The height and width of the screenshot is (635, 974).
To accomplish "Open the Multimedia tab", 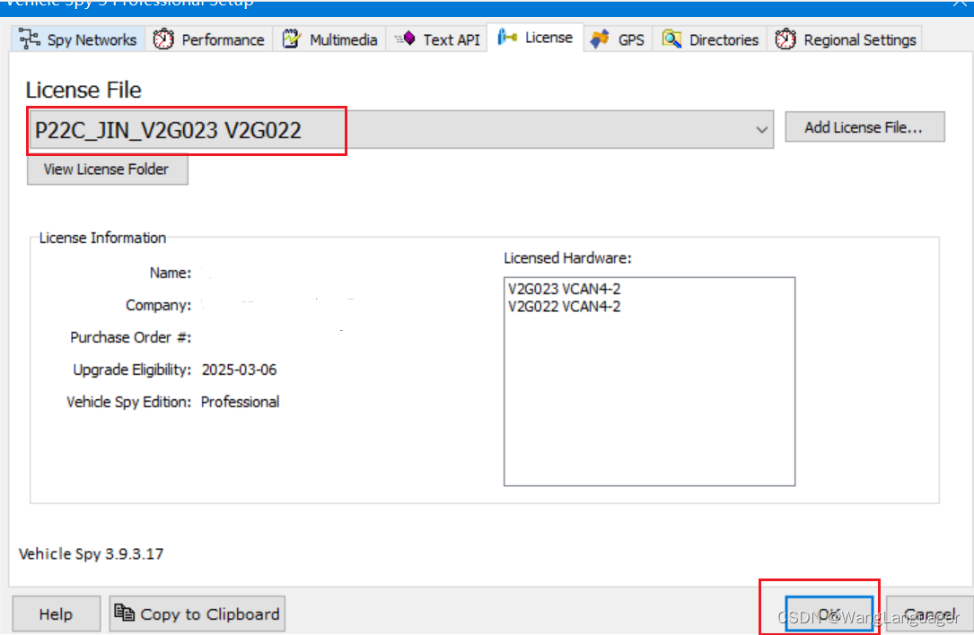I will tap(329, 39).
